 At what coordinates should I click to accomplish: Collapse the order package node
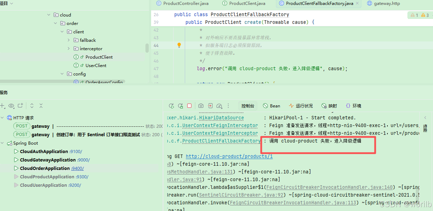tap(55, 24)
